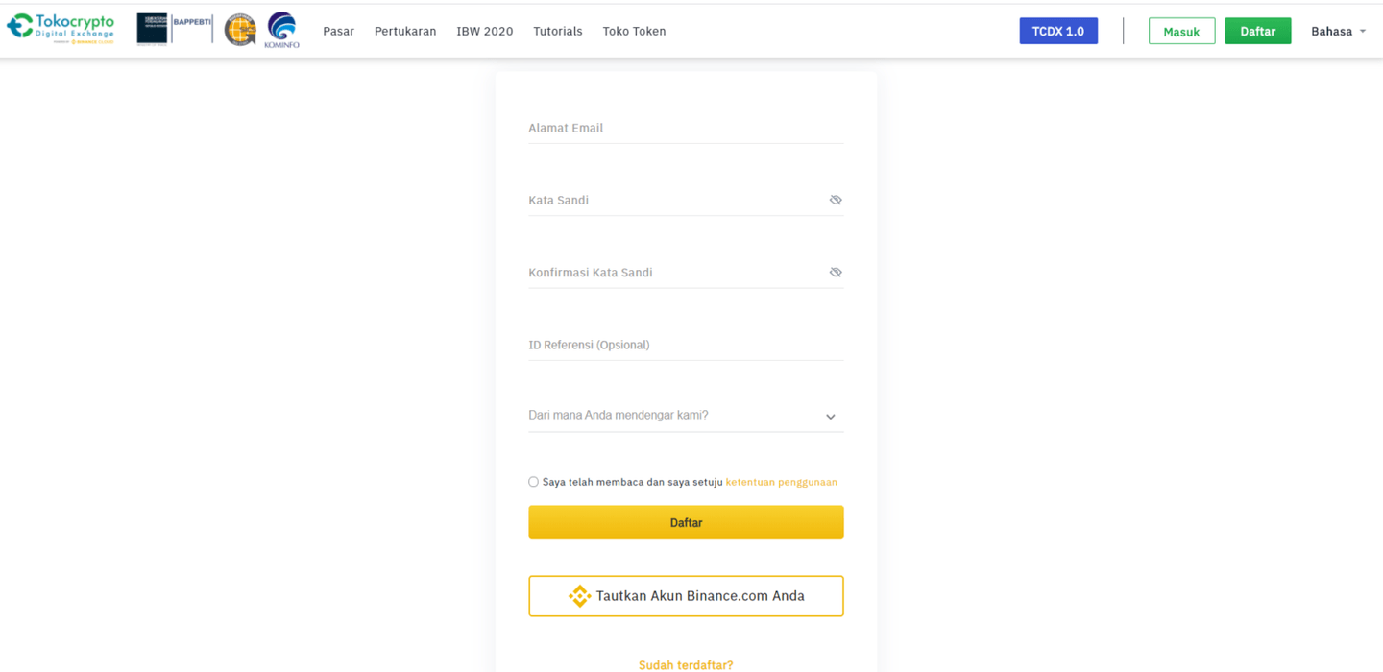Click the Tokocrypto Digital Exchange logo
This screenshot has height=672, width=1383.
tap(61, 28)
